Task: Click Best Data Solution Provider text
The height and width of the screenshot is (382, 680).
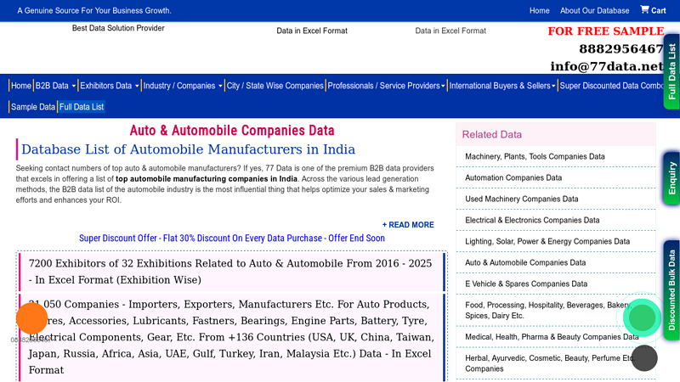Action: [x=118, y=28]
